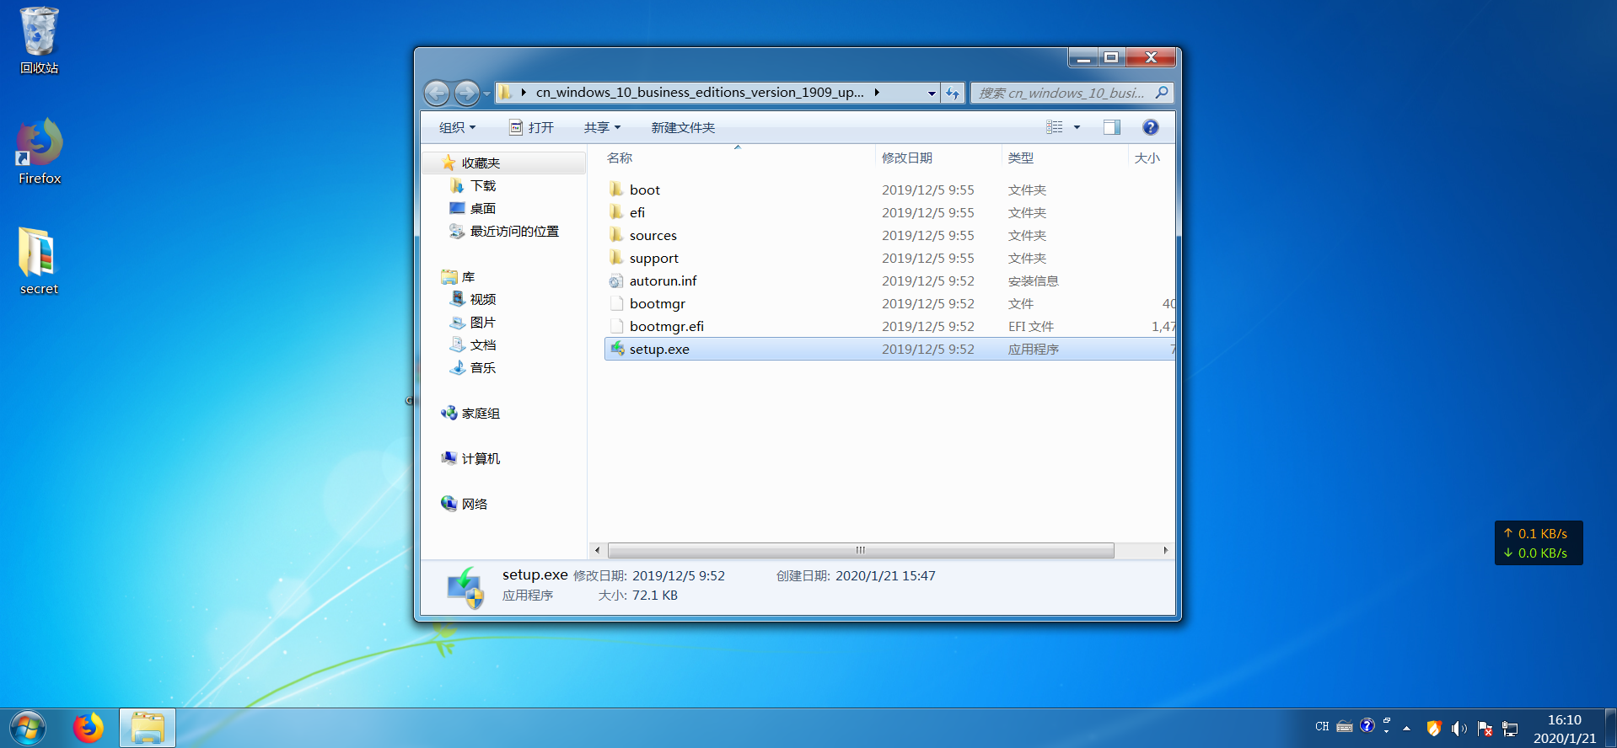
Task: Open the 共享 dropdown menu
Action: (602, 127)
